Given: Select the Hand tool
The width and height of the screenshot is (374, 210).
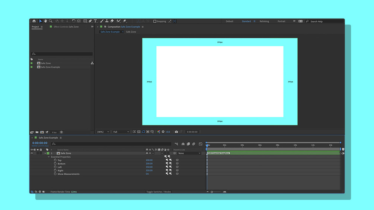Looking at the screenshot, I should [x=45, y=21].
